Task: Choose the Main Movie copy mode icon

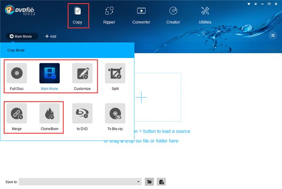Action: pyautogui.click(x=50, y=73)
